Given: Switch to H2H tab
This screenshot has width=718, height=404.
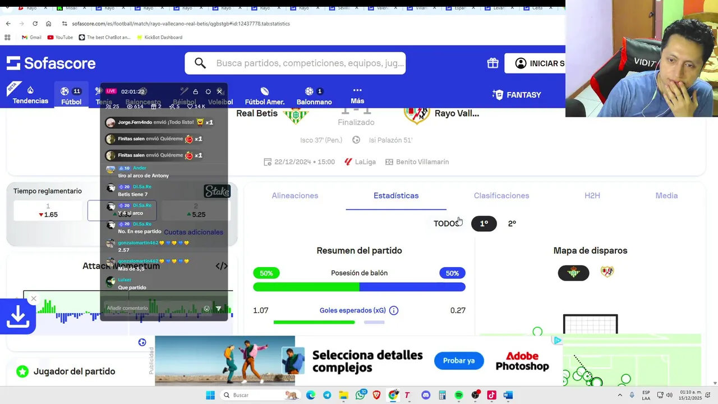Looking at the screenshot, I should point(592,195).
